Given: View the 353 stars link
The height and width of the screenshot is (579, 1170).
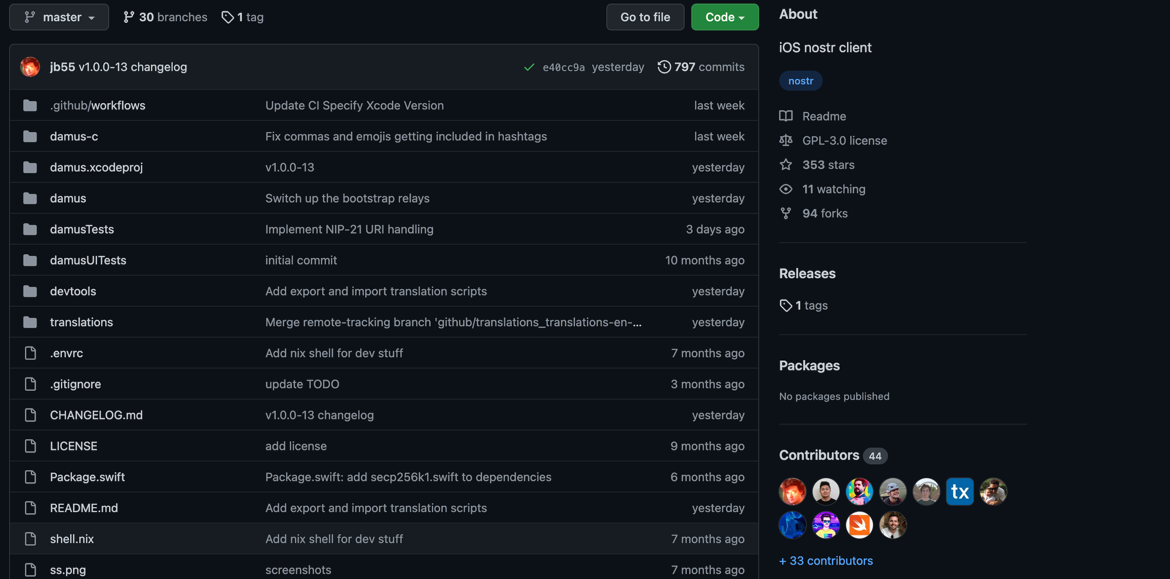Looking at the screenshot, I should tap(817, 164).
